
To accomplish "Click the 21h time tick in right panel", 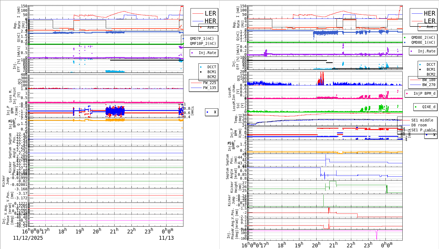I will [333, 245].
